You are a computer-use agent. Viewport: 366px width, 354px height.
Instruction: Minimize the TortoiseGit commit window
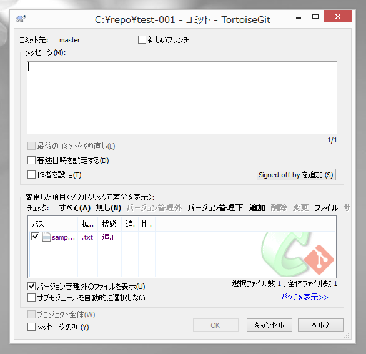pyautogui.click(x=299, y=17)
